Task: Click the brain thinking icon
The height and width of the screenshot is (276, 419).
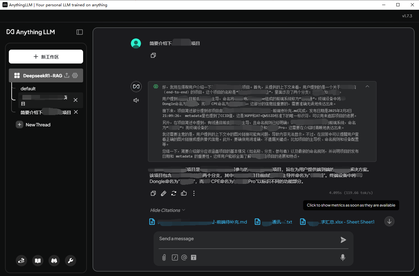Action: (x=156, y=86)
